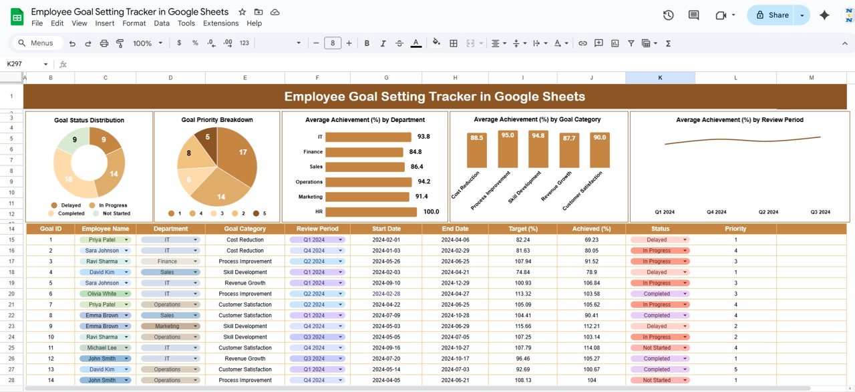The width and height of the screenshot is (855, 392).
Task: Open the fill color paint bucket
Action: coord(436,43)
